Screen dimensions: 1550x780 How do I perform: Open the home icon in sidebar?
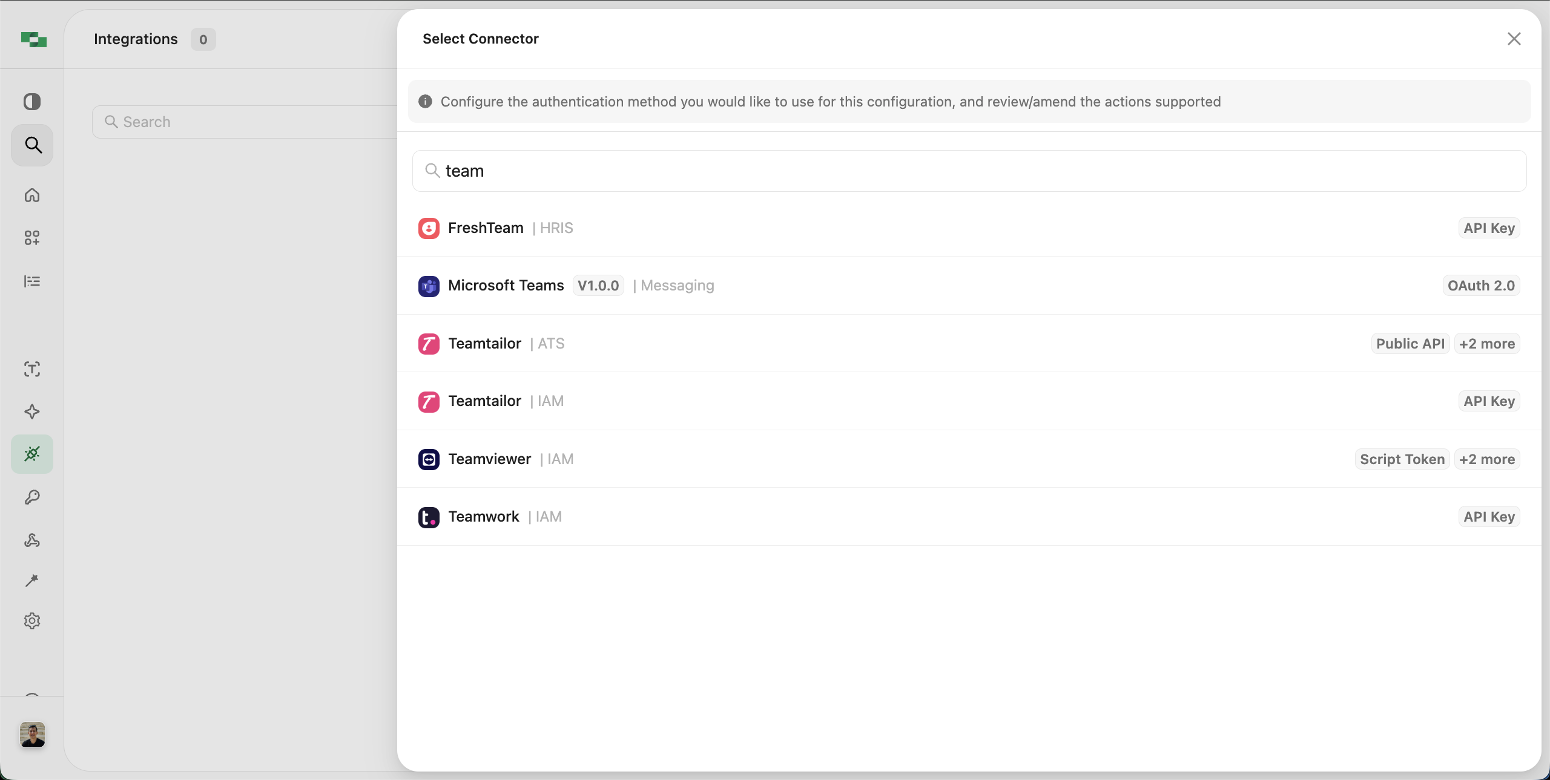pyautogui.click(x=32, y=195)
